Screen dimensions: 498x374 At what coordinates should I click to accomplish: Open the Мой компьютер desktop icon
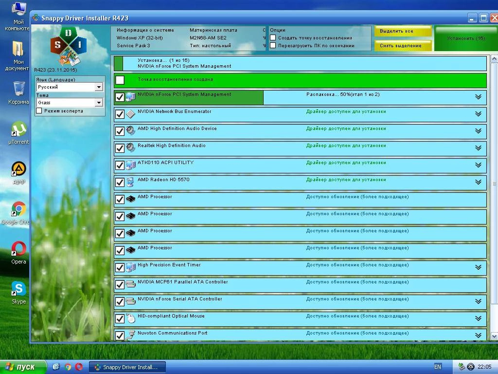point(18,17)
